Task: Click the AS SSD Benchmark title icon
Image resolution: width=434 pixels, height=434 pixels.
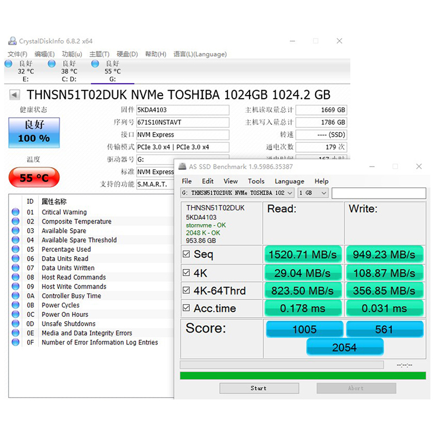Action: tap(183, 167)
